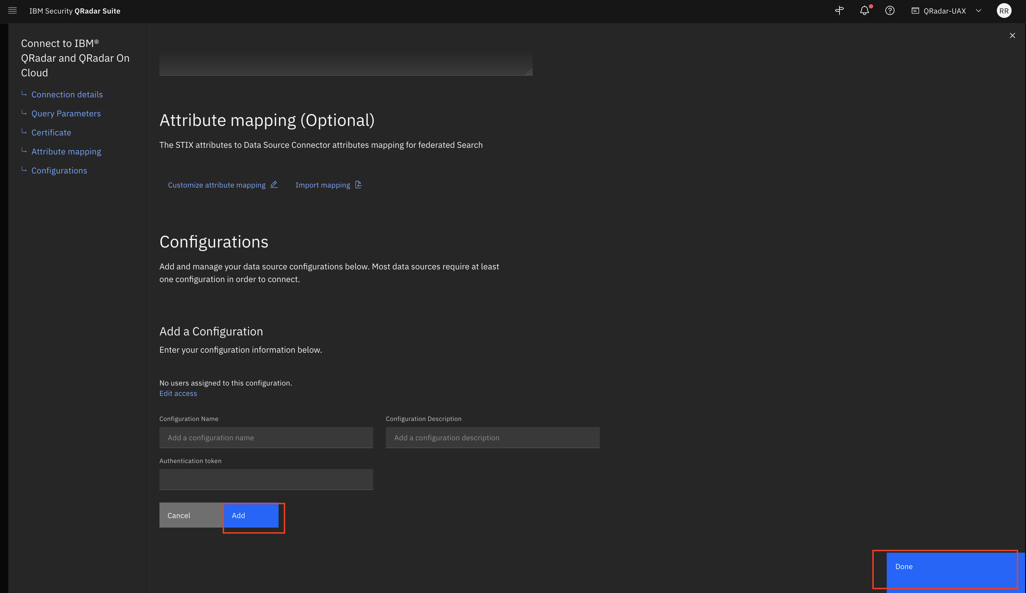1026x593 pixels.
Task: Click the import document icon beside Import mapping
Action: (358, 185)
